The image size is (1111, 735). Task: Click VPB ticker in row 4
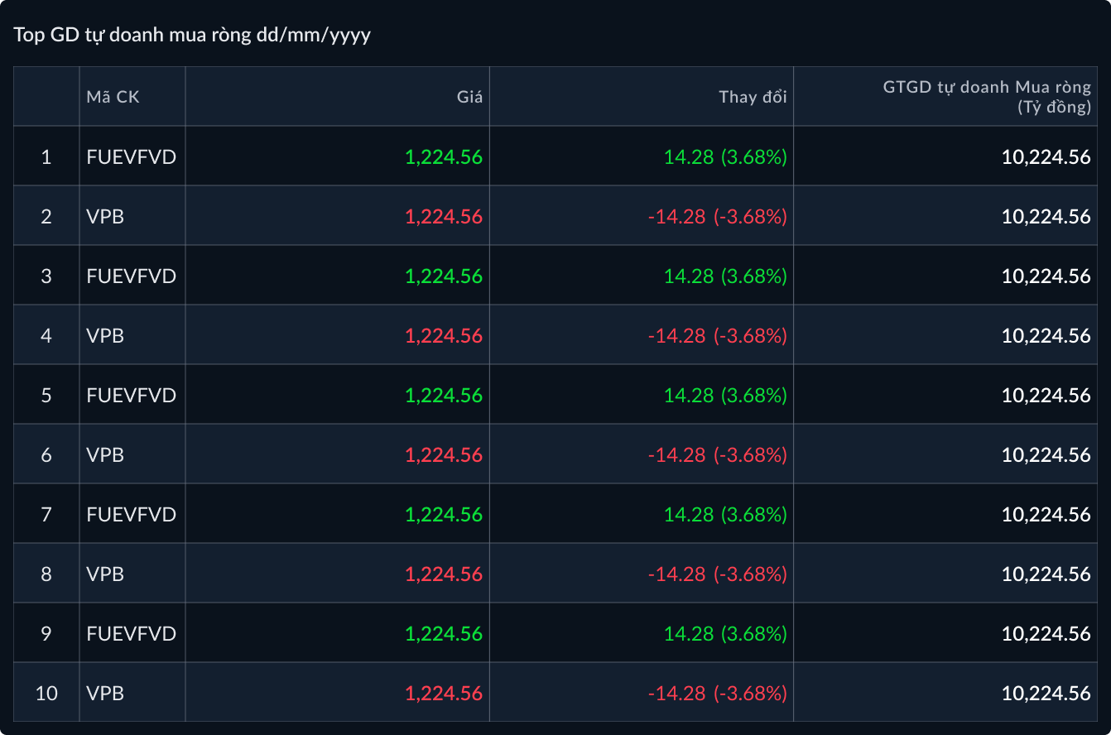(x=105, y=335)
